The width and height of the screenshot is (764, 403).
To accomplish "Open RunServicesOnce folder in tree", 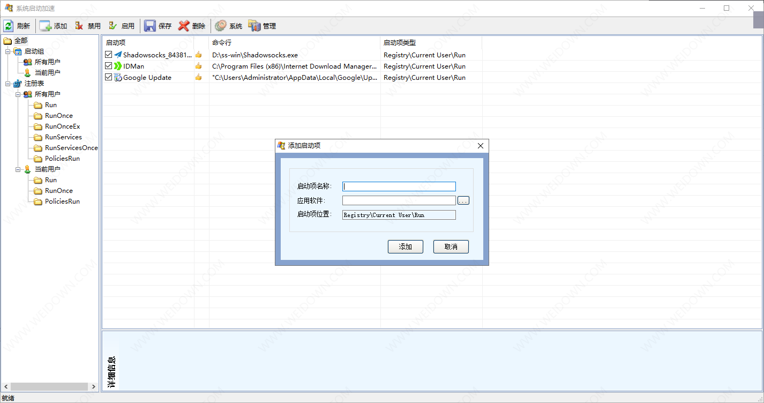I will [x=71, y=148].
